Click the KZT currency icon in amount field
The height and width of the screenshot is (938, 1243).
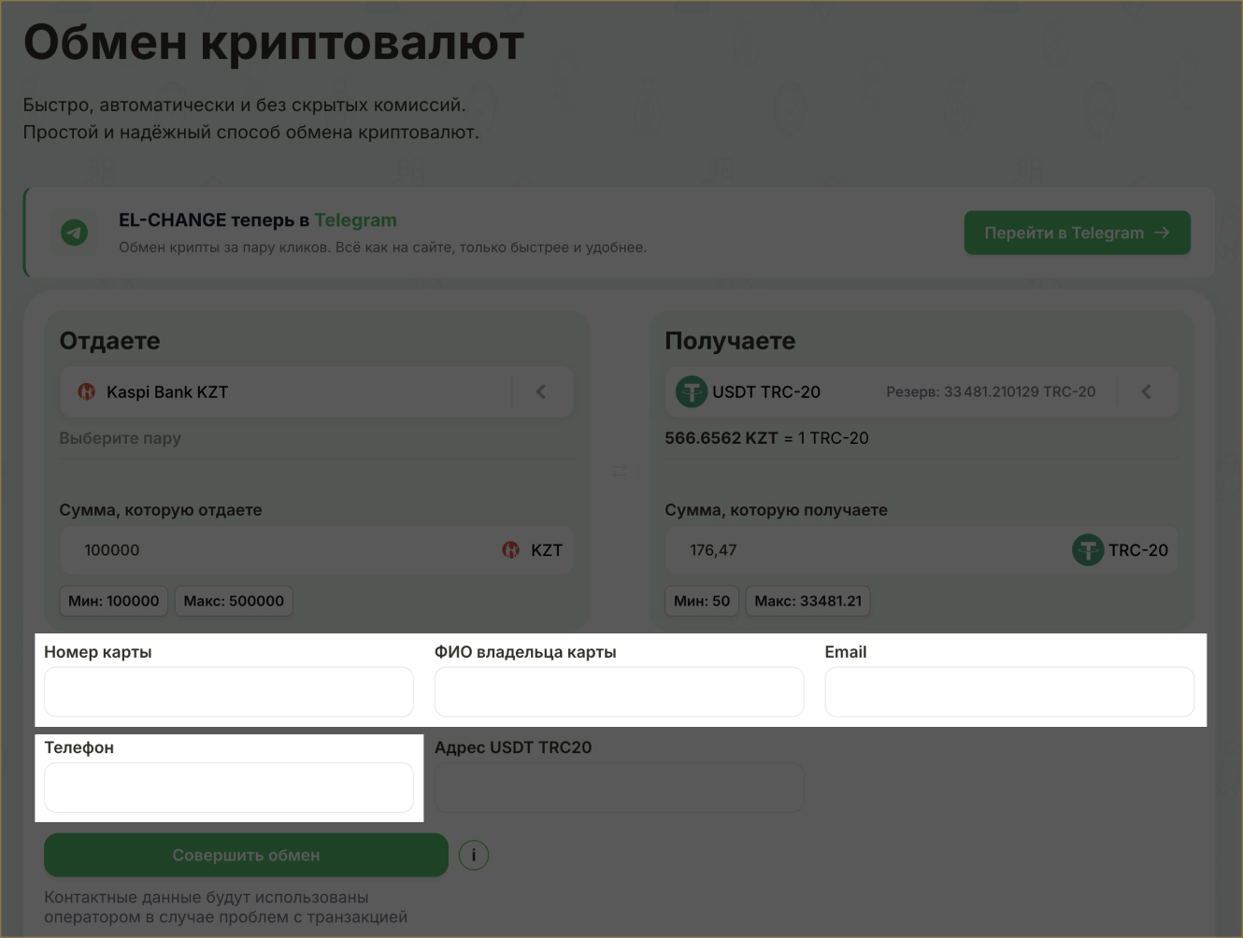pos(510,550)
